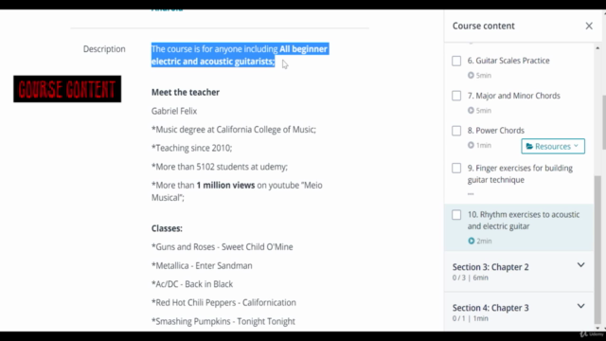
Task: Click scroll down arrow in course panel
Action: point(597,328)
